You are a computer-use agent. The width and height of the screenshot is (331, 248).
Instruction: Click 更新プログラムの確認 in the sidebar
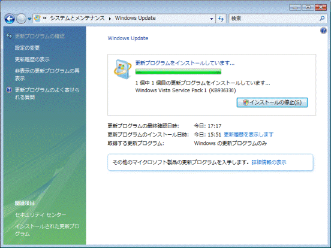pyautogui.click(x=40, y=36)
